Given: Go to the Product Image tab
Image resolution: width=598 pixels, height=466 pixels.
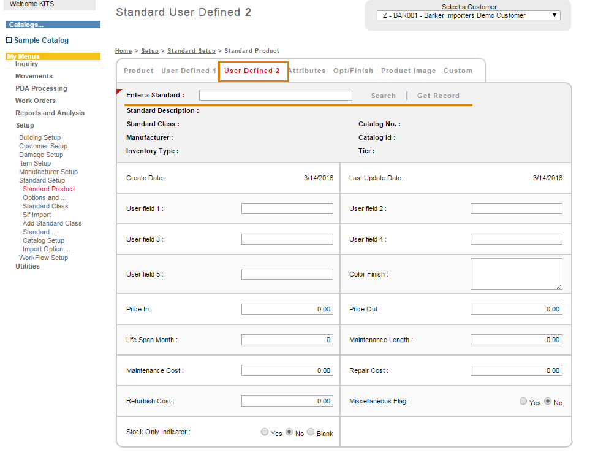Looking at the screenshot, I should pos(408,71).
